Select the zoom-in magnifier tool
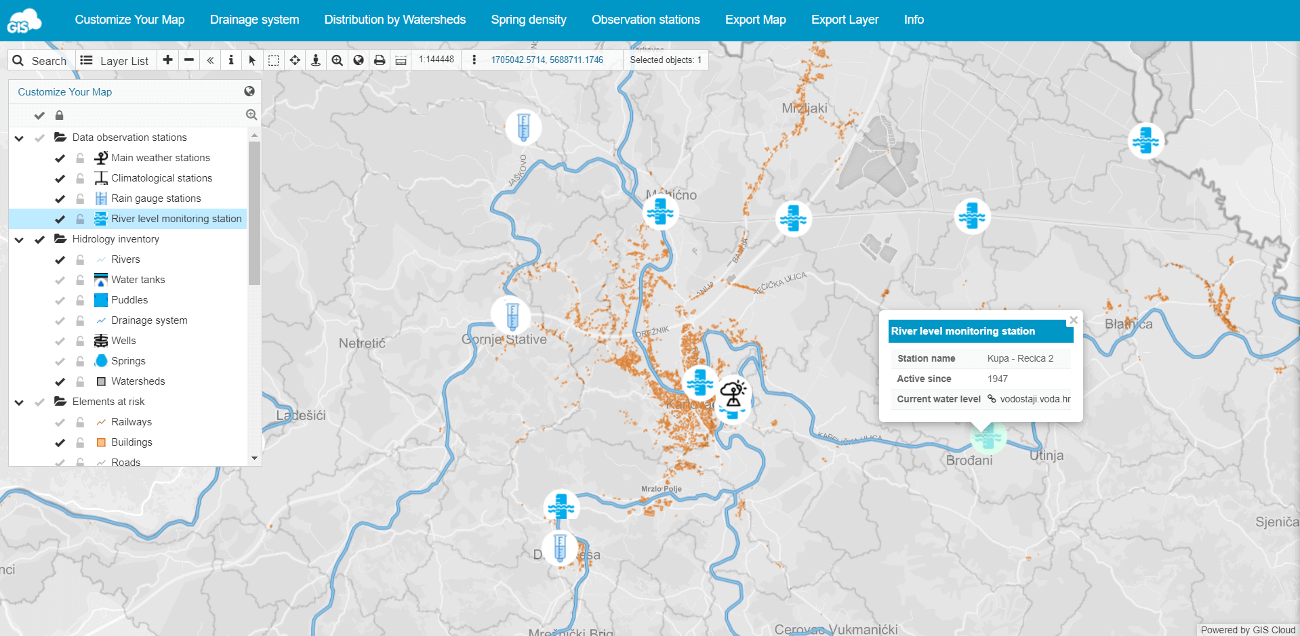 click(x=338, y=60)
